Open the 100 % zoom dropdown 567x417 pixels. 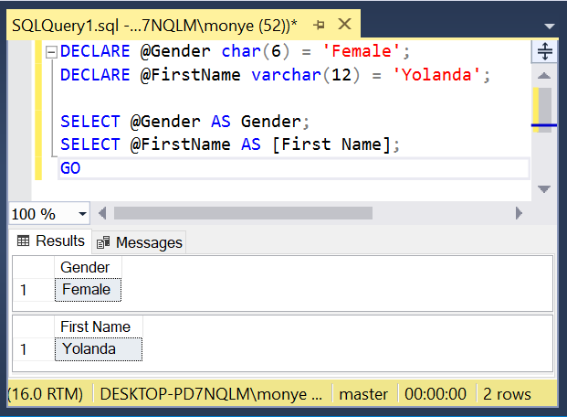[83, 214]
